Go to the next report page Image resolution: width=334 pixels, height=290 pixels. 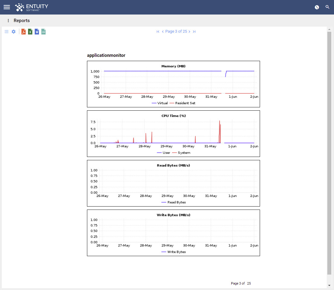point(189,31)
